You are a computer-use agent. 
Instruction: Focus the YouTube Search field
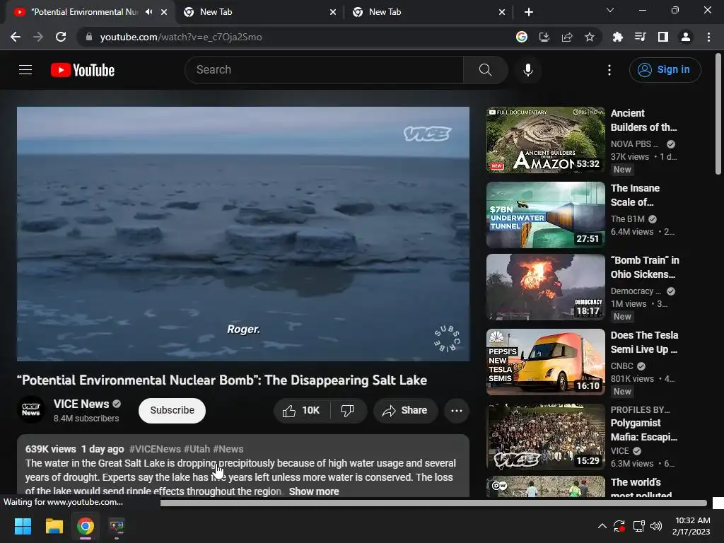(324, 70)
